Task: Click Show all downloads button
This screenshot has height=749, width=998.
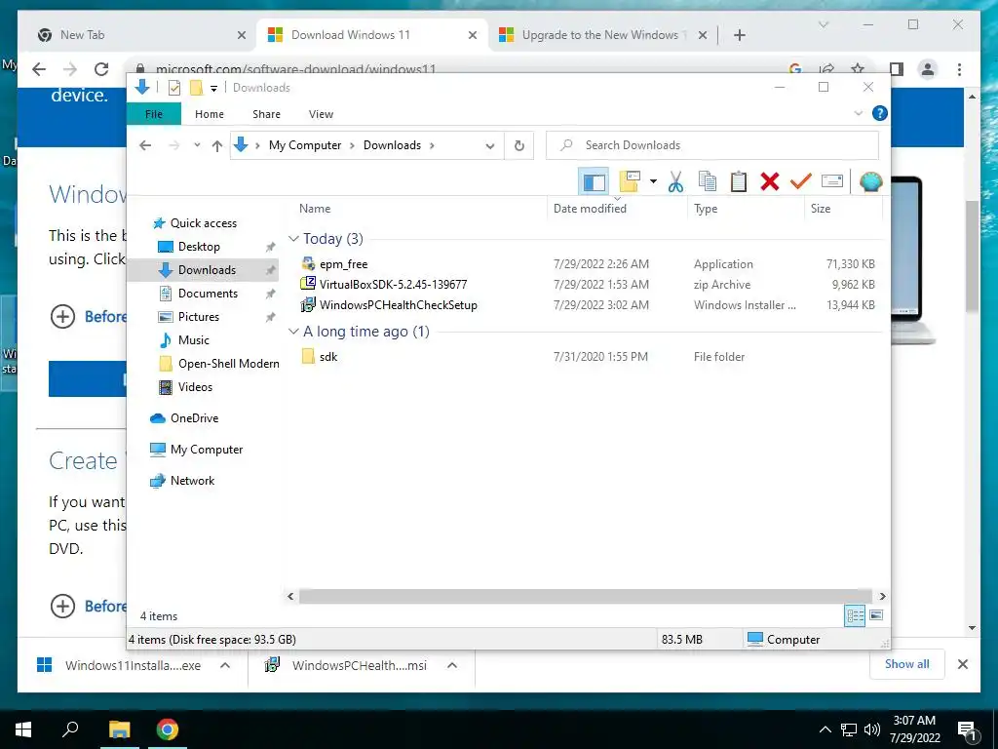Action: (x=906, y=664)
